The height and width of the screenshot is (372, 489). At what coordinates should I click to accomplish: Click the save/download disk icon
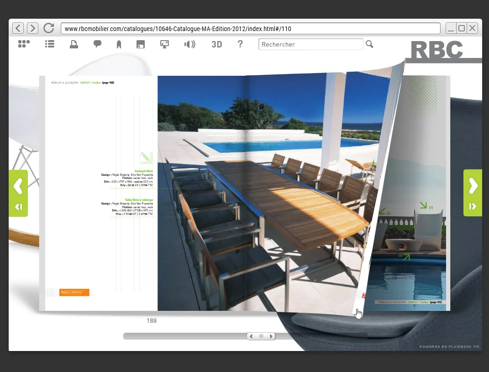(141, 44)
